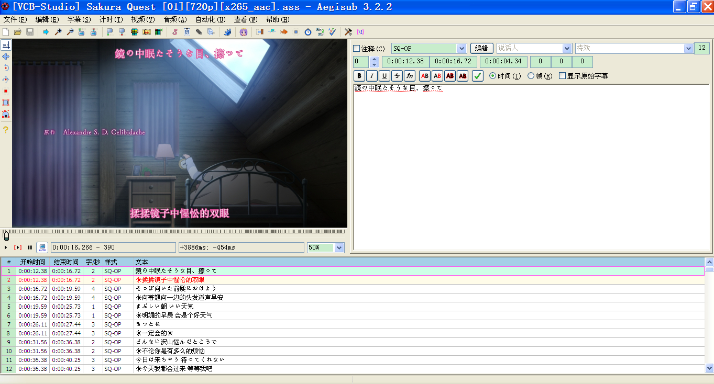This screenshot has height=384, width=714.
Task: Open the Timing Post-Processor clock icon
Action: (308, 32)
